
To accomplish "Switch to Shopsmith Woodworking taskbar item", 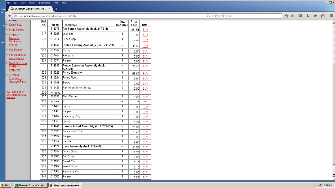I will coord(65,185).
